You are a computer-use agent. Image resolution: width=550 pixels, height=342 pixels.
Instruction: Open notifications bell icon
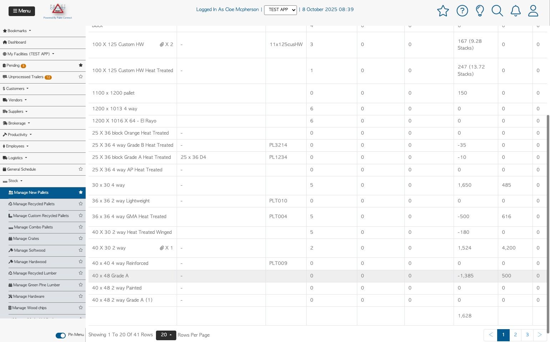tap(516, 11)
